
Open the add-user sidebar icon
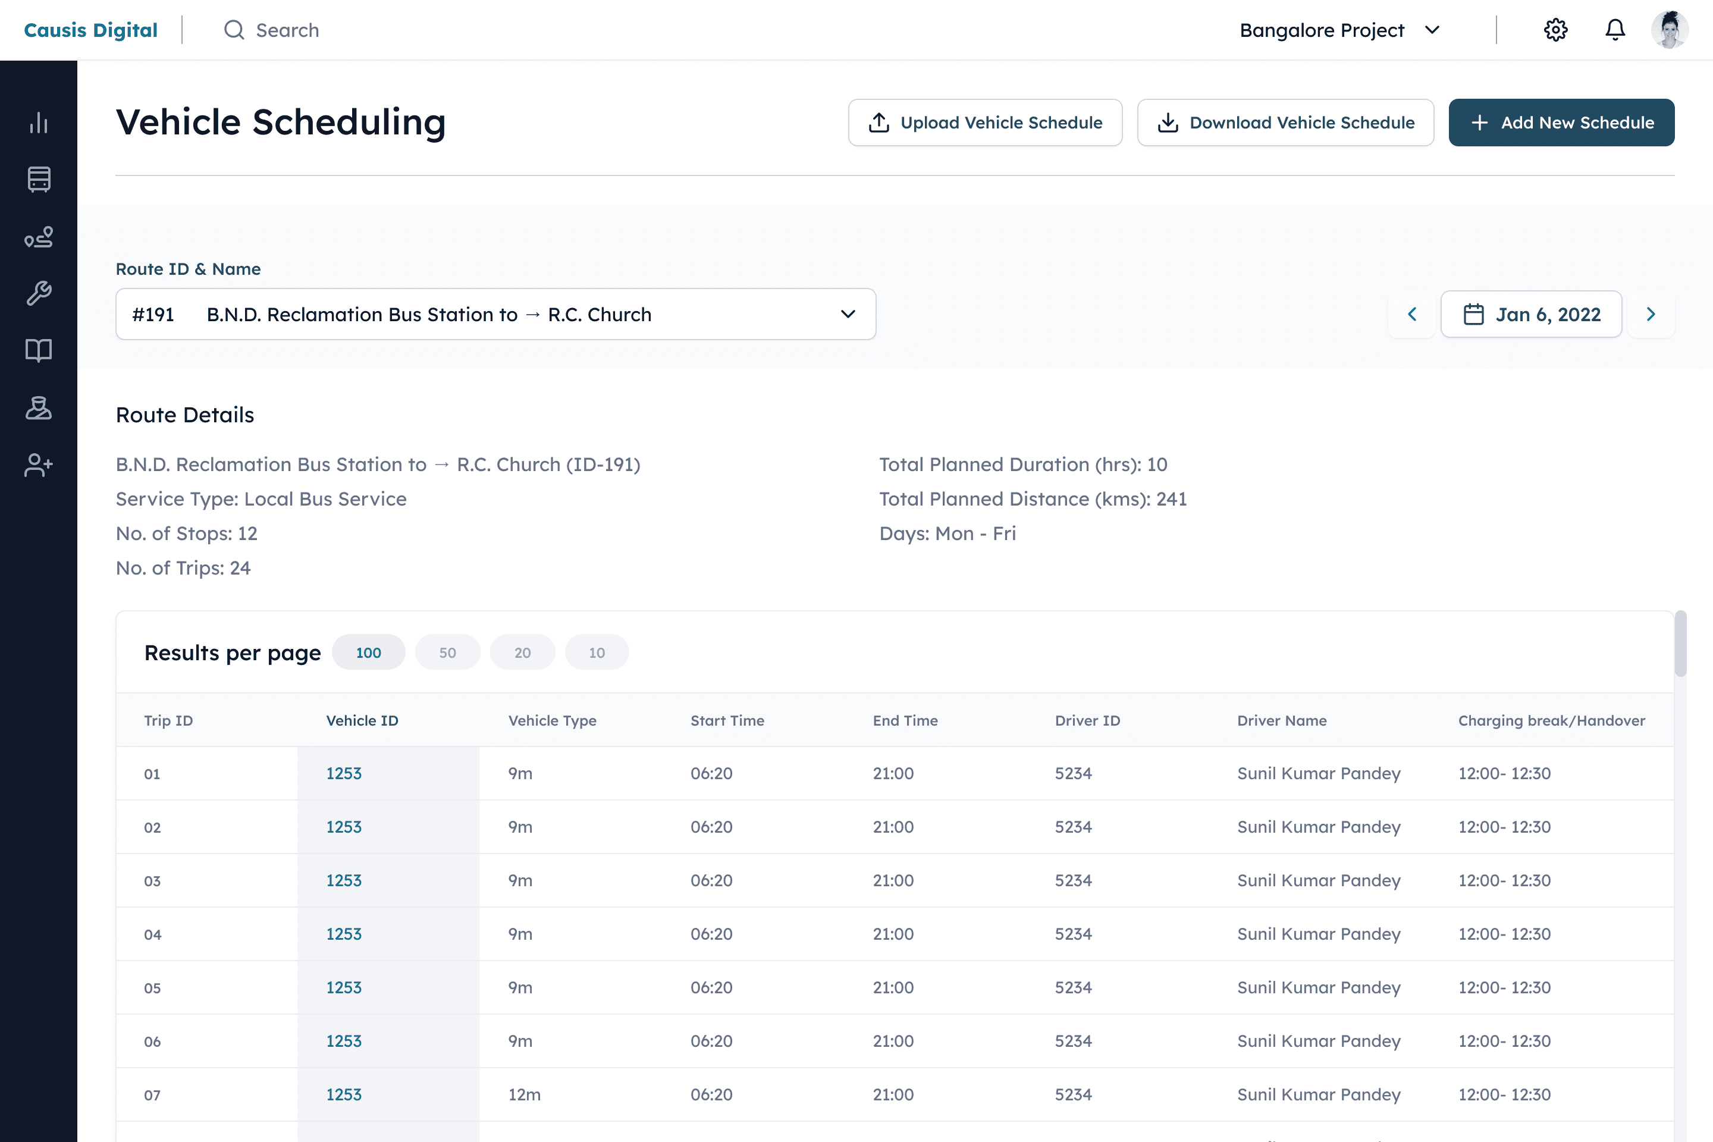[39, 465]
